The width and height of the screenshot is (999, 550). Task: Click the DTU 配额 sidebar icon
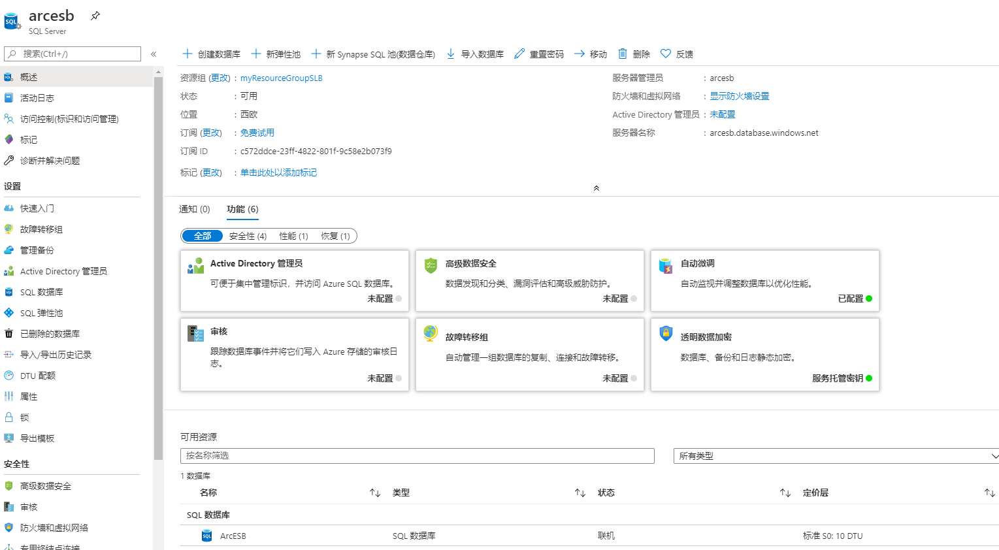point(8,376)
